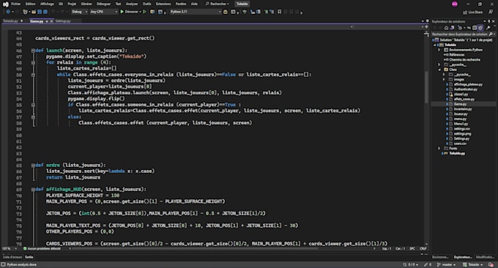Click the New Item toolbar icon
The height and width of the screenshot is (268, 498).
[x=26, y=12]
